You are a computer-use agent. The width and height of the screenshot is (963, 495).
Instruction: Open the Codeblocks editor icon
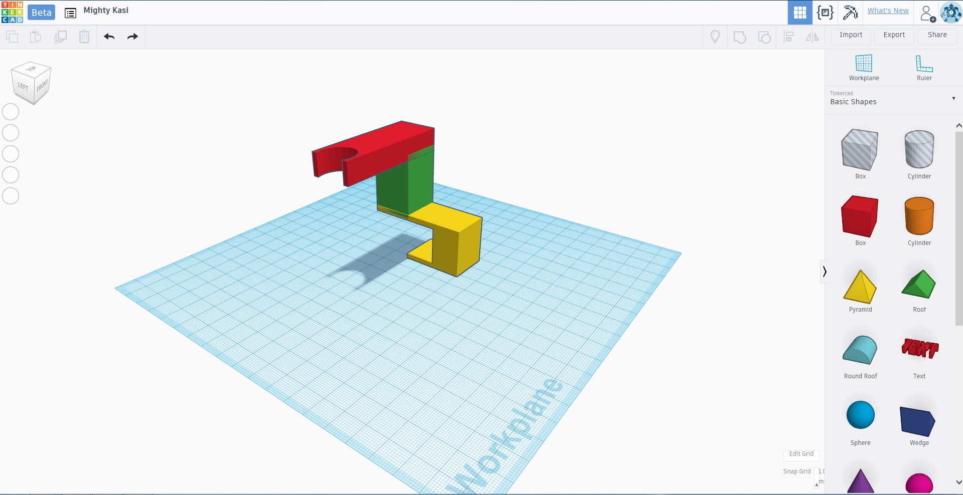tap(825, 12)
